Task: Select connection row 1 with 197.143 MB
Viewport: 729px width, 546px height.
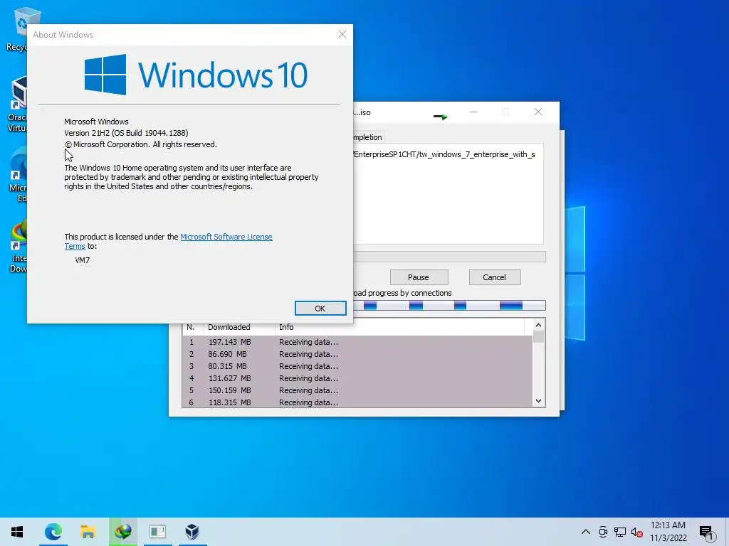Action: [x=357, y=342]
